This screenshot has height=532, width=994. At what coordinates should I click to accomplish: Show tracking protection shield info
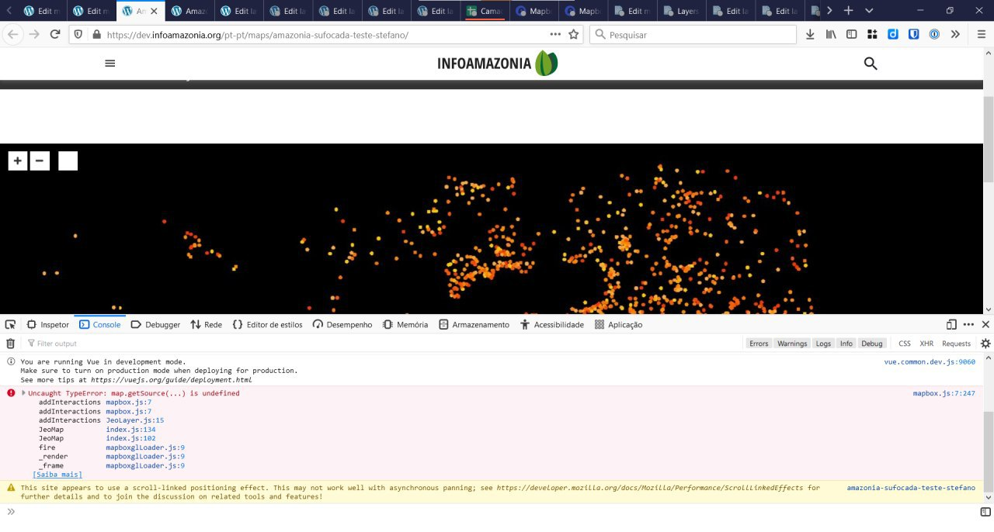(x=78, y=34)
